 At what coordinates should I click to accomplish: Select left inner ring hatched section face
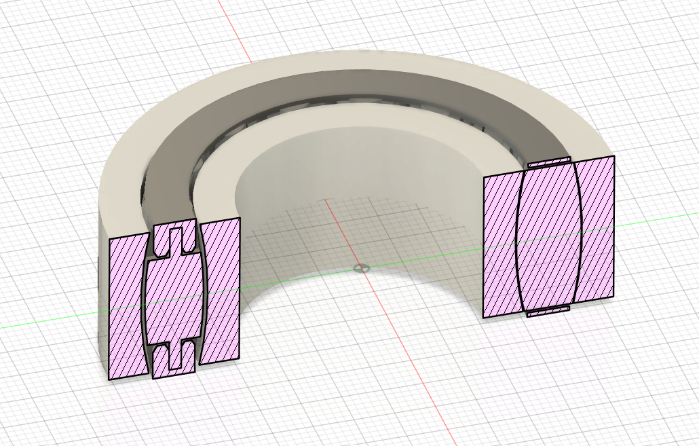[221, 291]
